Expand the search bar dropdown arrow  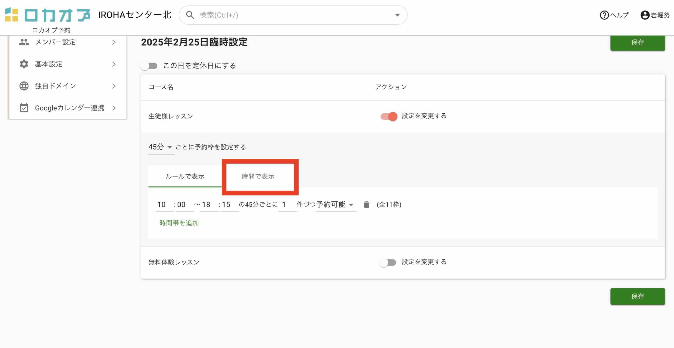click(x=397, y=15)
